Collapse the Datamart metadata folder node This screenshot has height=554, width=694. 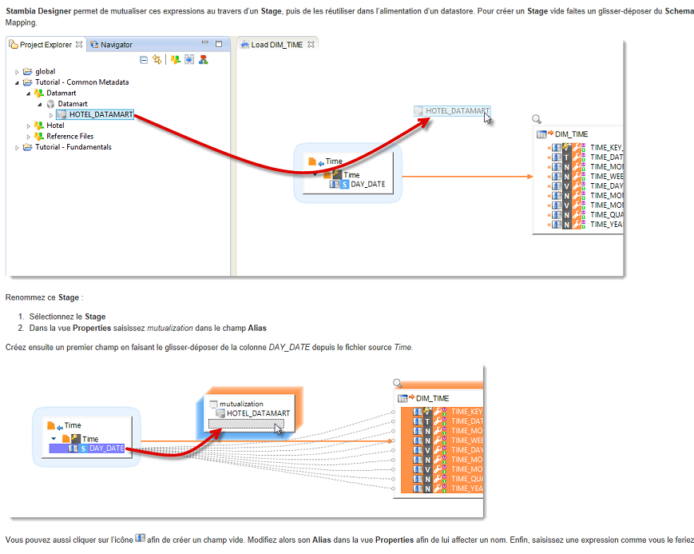[28, 94]
